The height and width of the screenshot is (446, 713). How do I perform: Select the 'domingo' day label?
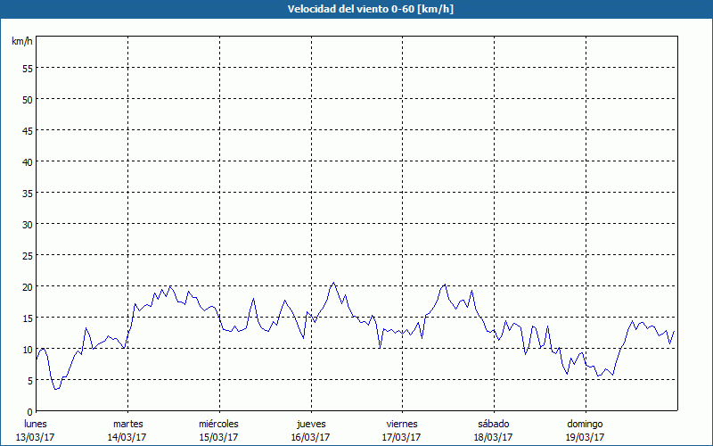click(585, 424)
